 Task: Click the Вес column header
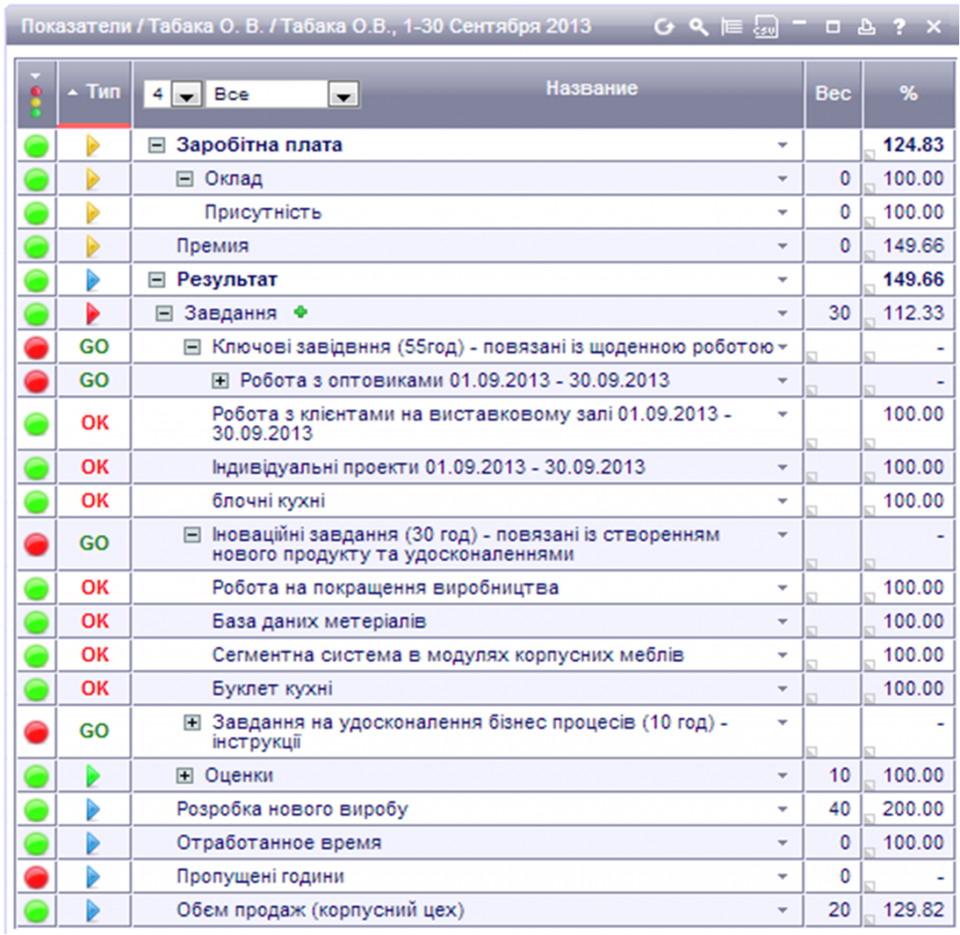[x=833, y=93]
